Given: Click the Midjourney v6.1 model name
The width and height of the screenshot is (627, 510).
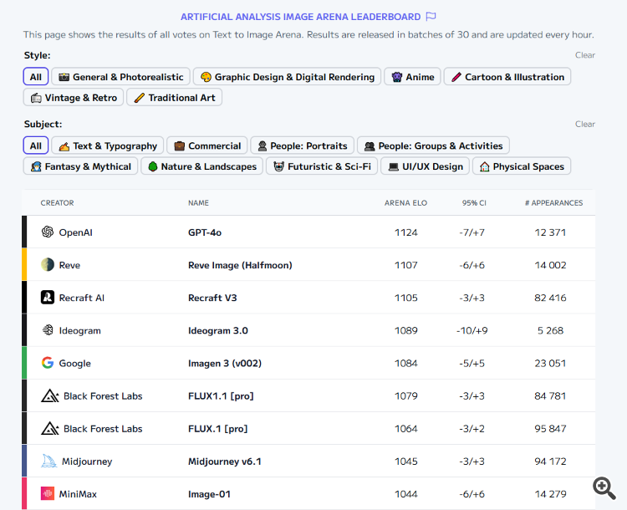Looking at the screenshot, I should 224,462.
